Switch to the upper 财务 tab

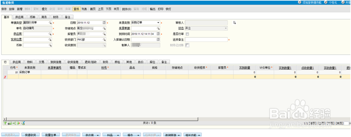(x=56, y=17)
